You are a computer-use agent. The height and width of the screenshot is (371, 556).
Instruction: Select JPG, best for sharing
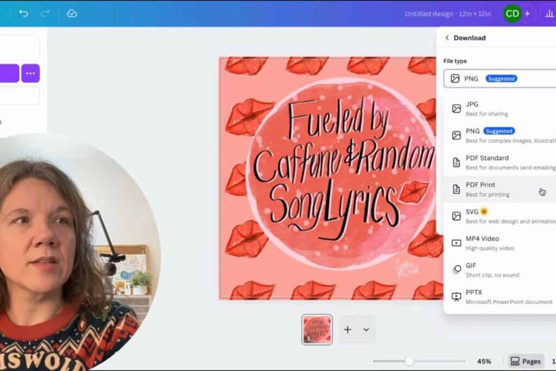(489, 108)
